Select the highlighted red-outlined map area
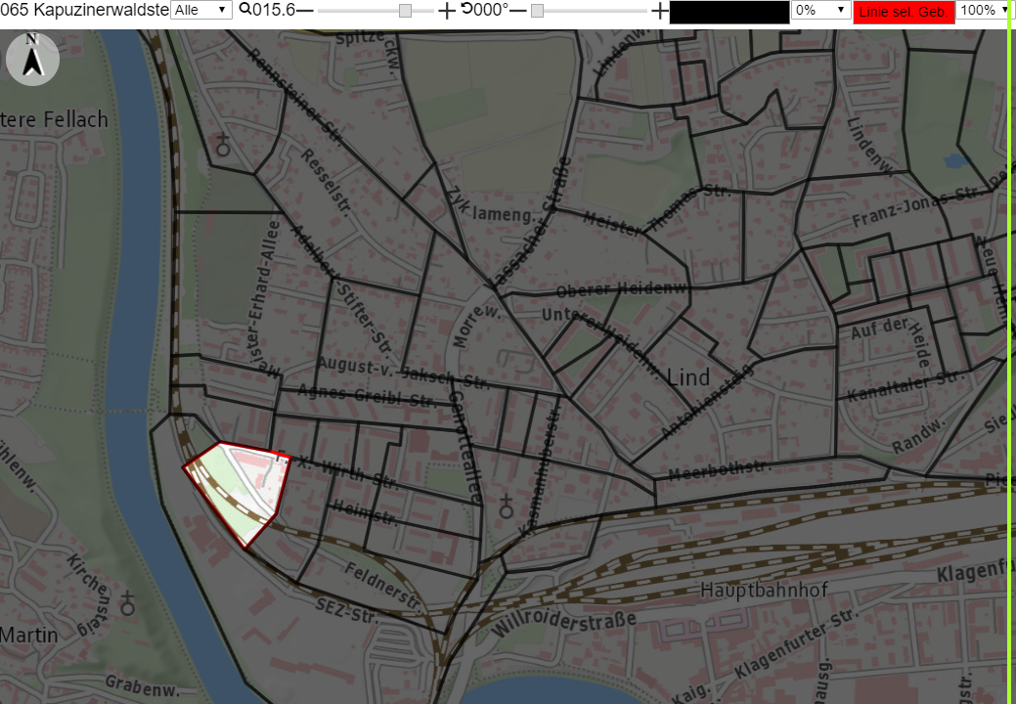 [240, 489]
